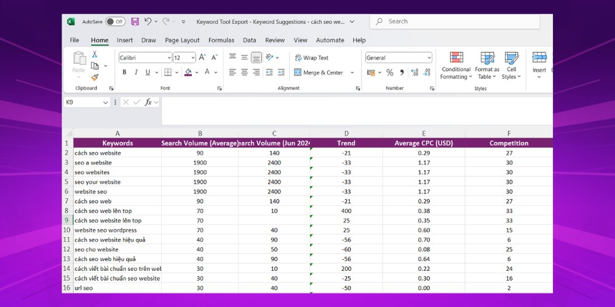Toggle the AutoSave switch
Screen dimensions: 615x307
(x=115, y=21)
